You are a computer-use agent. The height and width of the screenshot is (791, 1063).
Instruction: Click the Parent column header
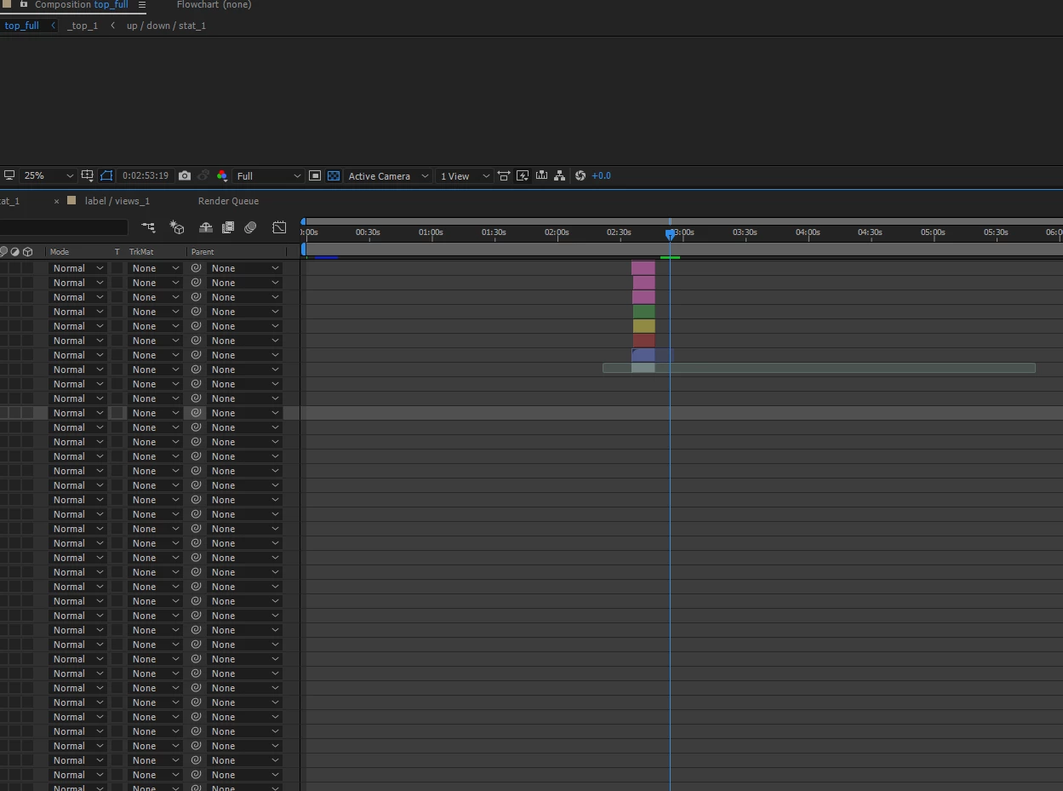pyautogui.click(x=203, y=251)
